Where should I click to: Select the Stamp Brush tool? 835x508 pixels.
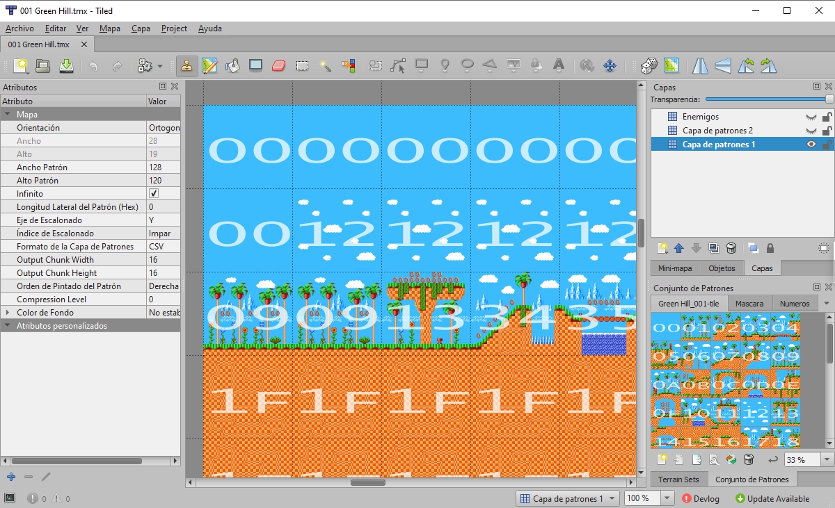point(186,66)
